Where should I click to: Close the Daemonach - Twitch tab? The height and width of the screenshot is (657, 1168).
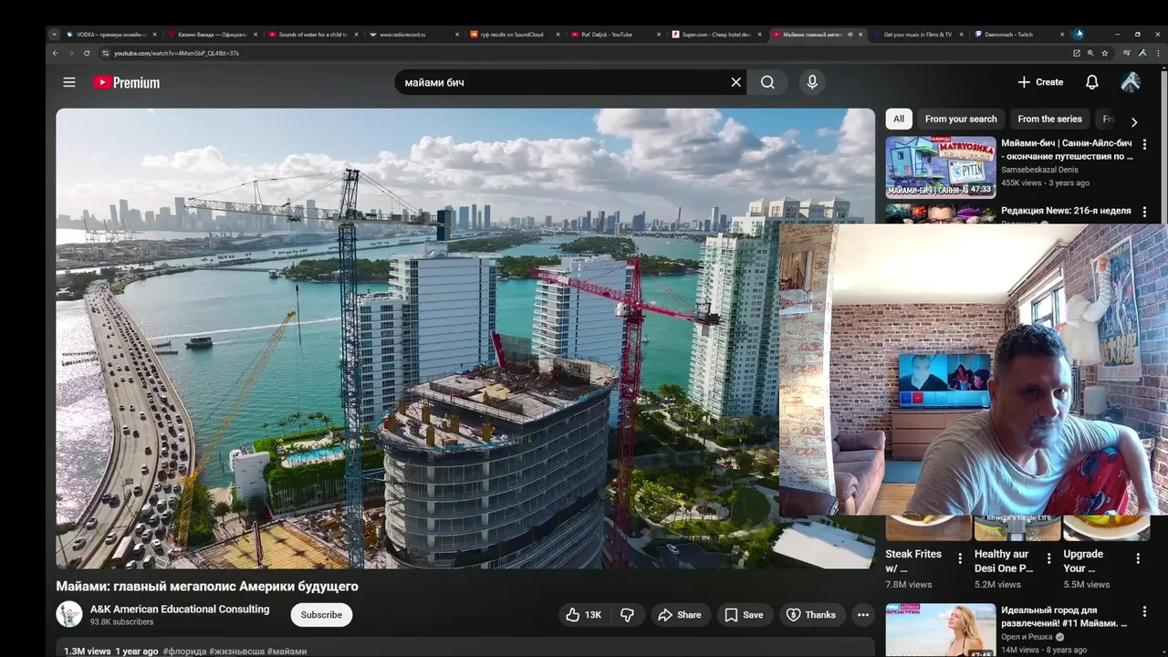tap(1062, 35)
